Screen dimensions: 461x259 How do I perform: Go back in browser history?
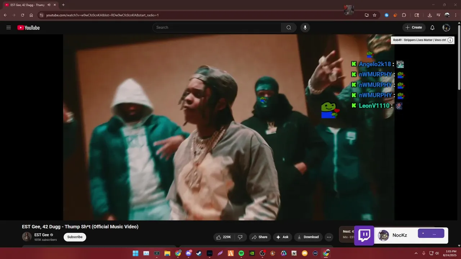[5, 15]
